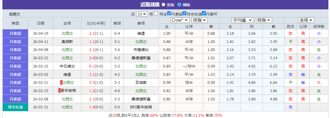Click the draw odds 4.92
330x118 pixels.
click(252, 66)
